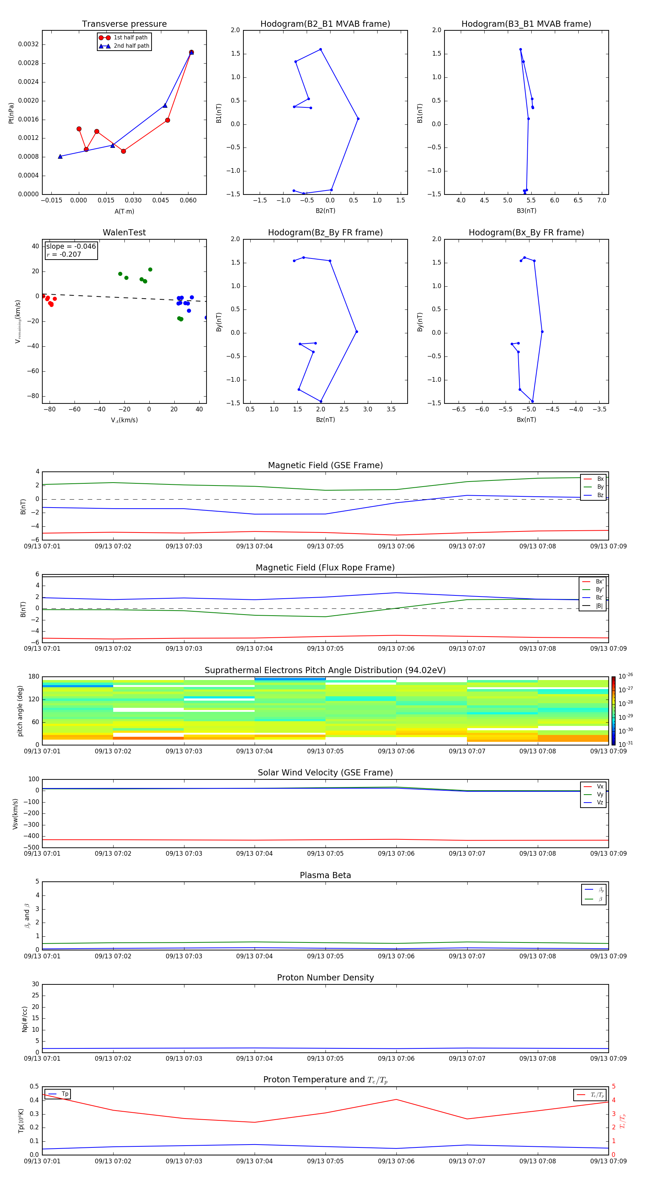The width and height of the screenshot is (651, 1193).
Task: Click the dashed regression line in WalenTest
Action: [124, 297]
